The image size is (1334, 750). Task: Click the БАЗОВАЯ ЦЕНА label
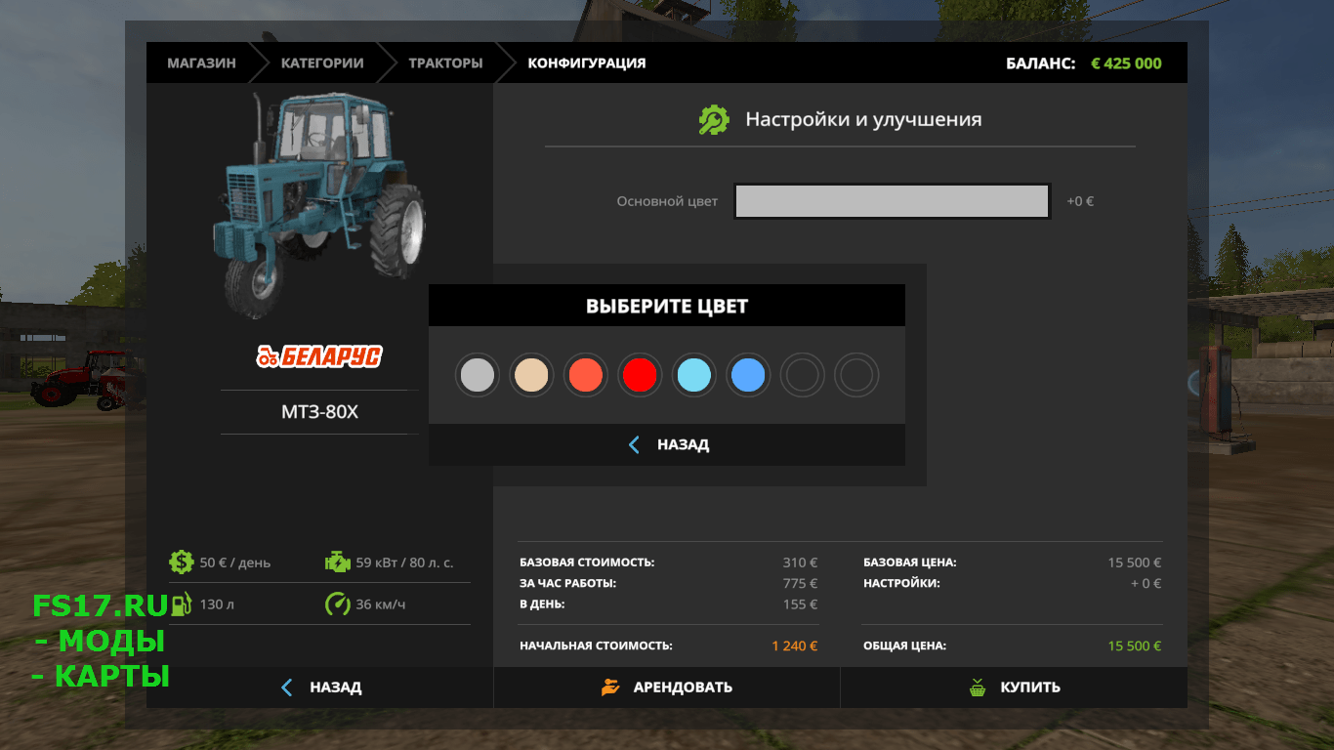pyautogui.click(x=910, y=562)
